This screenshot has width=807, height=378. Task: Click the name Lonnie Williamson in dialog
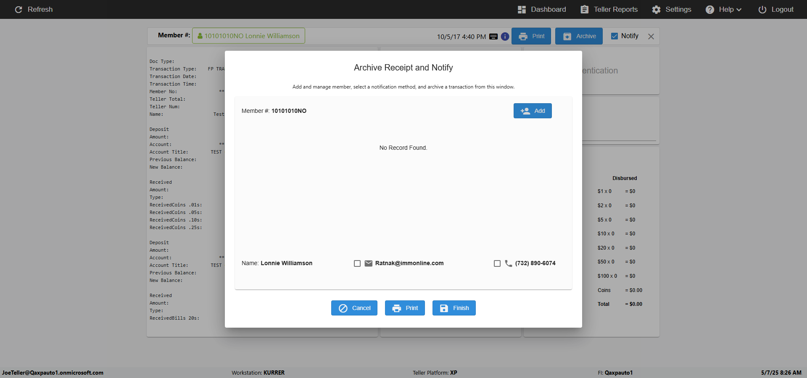286,263
